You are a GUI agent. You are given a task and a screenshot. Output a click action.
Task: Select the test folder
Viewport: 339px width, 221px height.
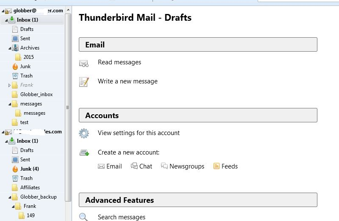click(x=24, y=122)
